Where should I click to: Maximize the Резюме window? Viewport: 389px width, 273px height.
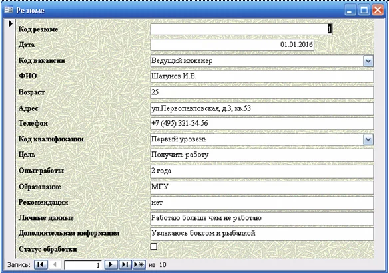[364, 10]
